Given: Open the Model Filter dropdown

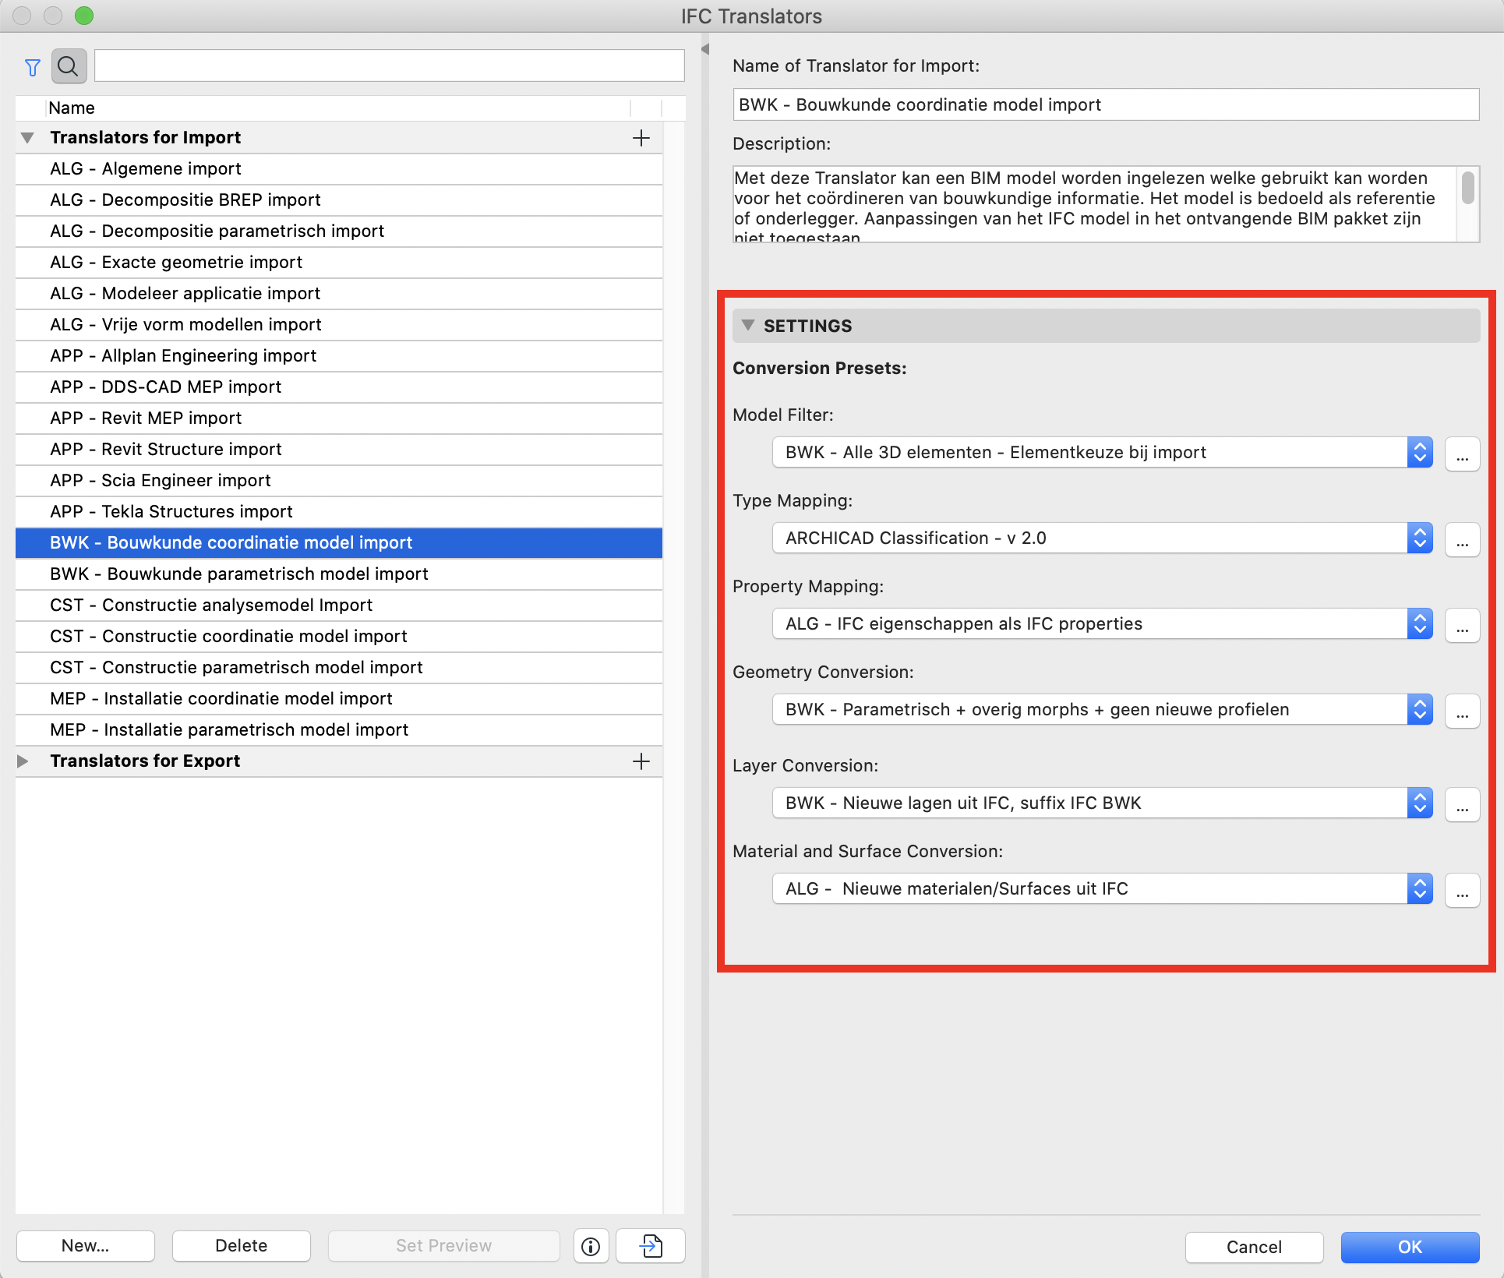Looking at the screenshot, I should point(1102,452).
